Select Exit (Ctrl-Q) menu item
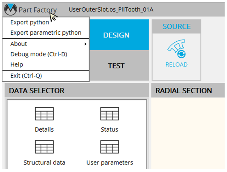The image size is (227, 172). point(26,76)
